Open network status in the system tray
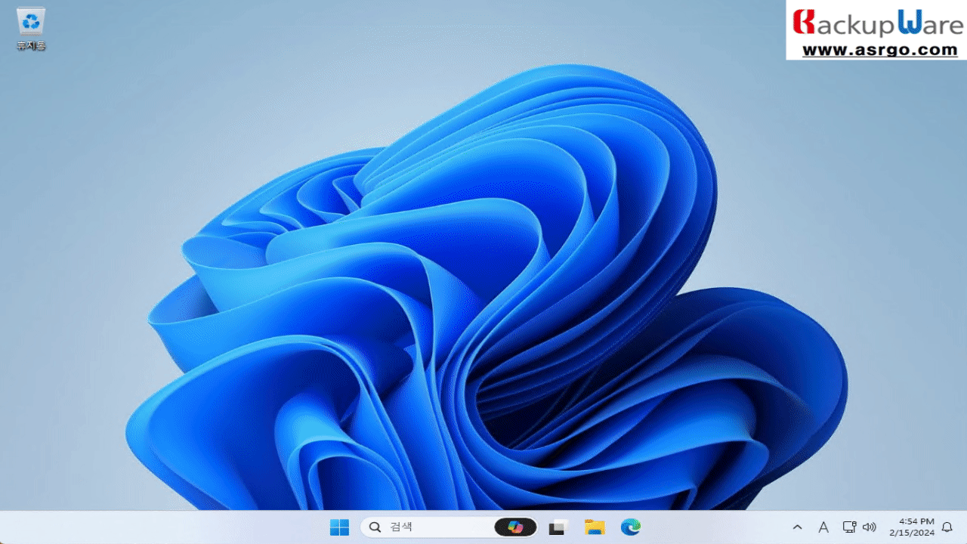967x544 pixels. click(x=849, y=527)
